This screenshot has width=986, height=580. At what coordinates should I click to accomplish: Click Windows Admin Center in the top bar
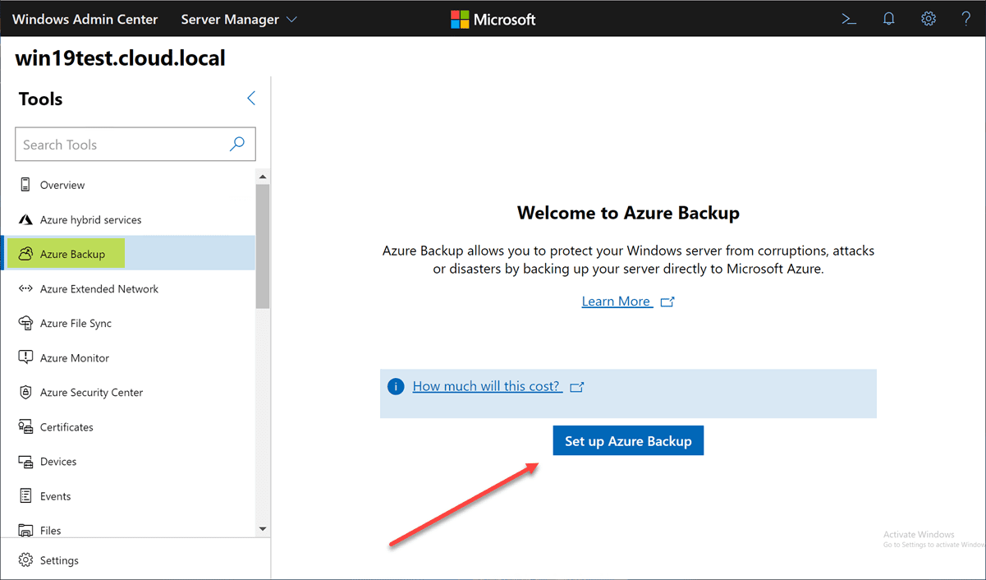[85, 19]
